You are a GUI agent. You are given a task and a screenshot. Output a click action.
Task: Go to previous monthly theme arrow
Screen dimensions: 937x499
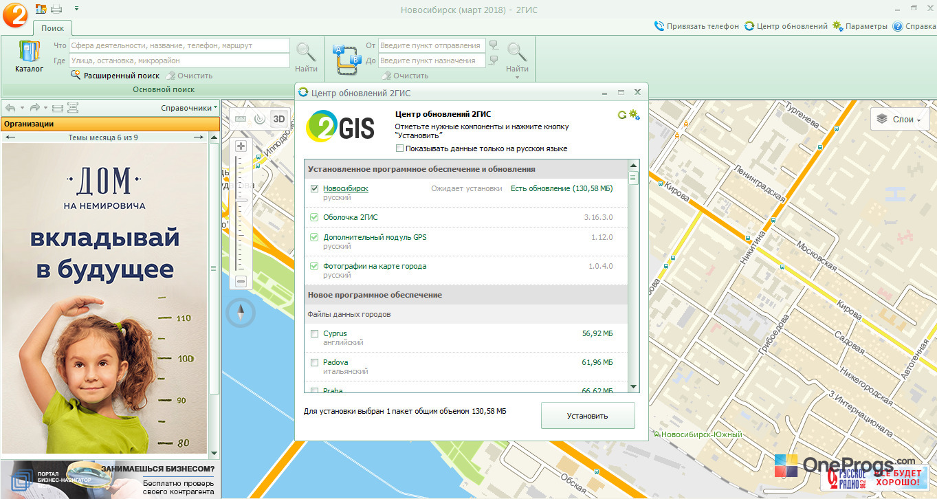pyautogui.click(x=10, y=137)
